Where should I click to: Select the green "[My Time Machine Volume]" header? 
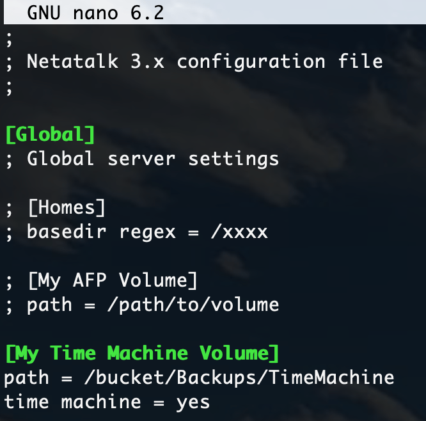click(x=142, y=353)
